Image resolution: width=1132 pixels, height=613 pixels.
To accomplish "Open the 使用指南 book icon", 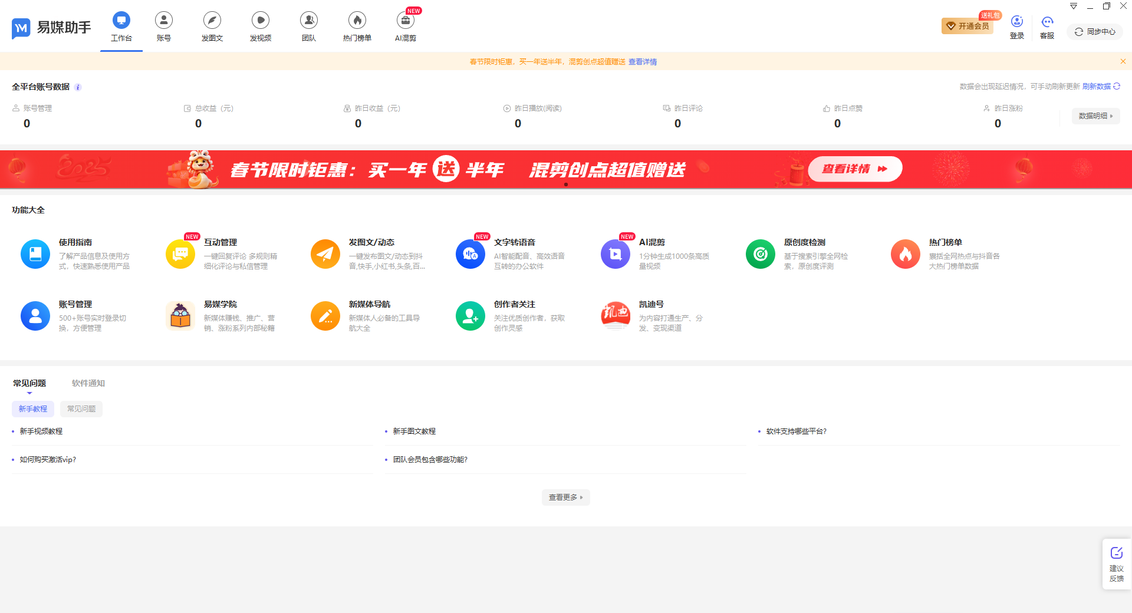I will 35,254.
